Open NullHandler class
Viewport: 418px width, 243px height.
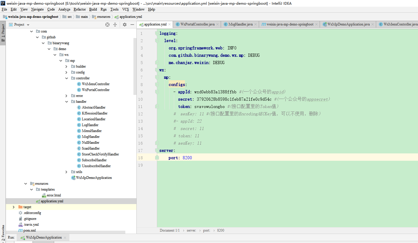(90, 143)
